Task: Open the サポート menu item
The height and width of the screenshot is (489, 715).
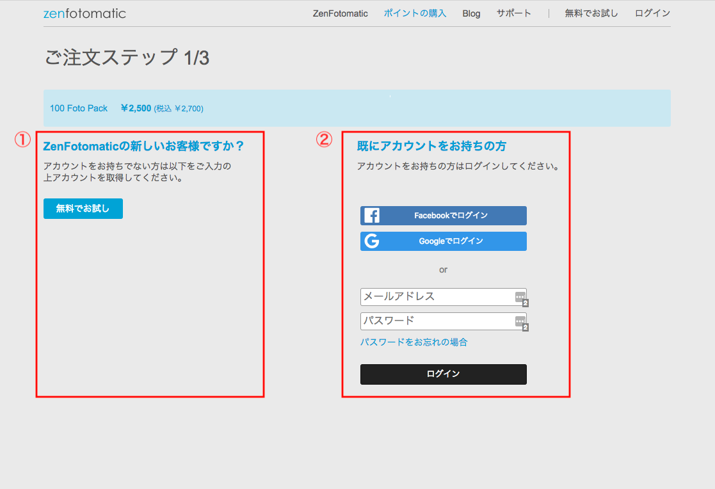Action: point(514,13)
